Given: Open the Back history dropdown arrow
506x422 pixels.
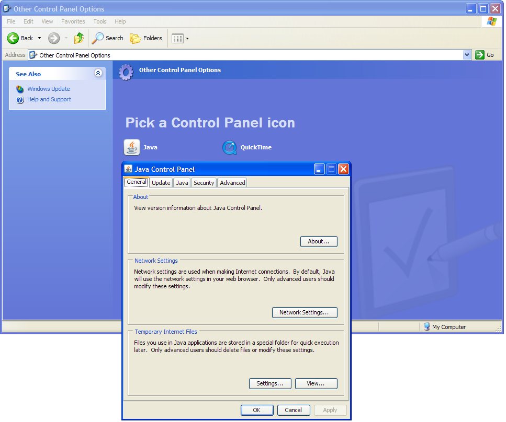Looking at the screenshot, I should 39,38.
